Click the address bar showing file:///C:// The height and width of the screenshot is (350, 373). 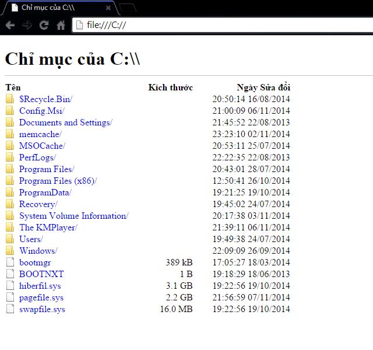point(221,25)
